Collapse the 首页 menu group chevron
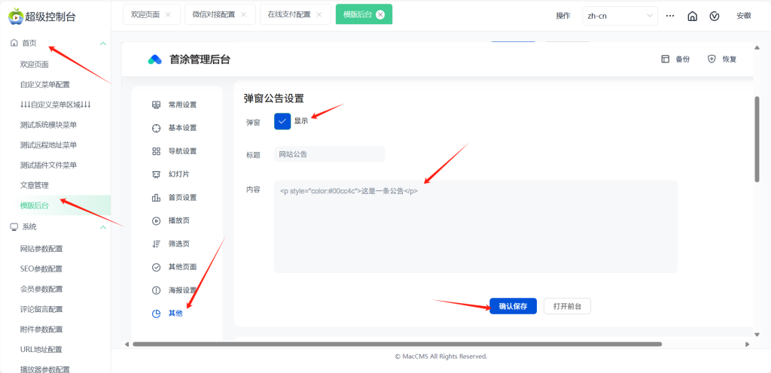 point(102,43)
